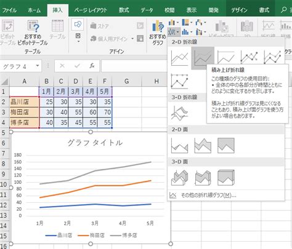
Task: Select the stacked line chart type
Action: [x=203, y=58]
